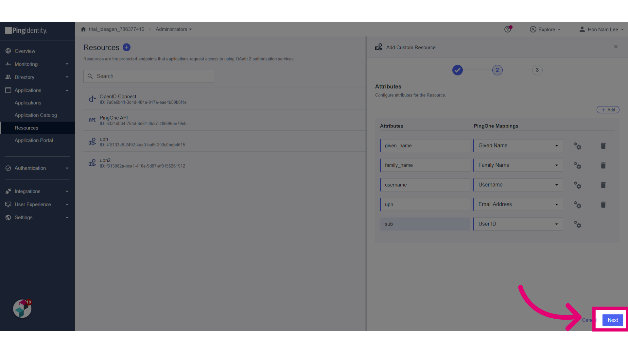Click the upn custom resource icon
The height and width of the screenshot is (353, 628).
click(92, 141)
